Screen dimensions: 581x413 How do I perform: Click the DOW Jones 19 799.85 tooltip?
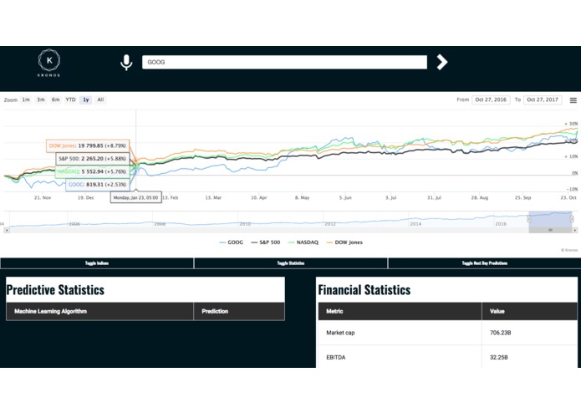coord(88,145)
